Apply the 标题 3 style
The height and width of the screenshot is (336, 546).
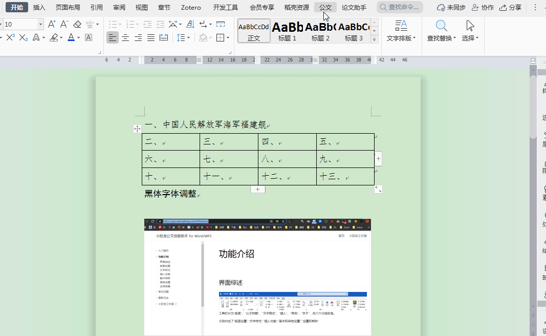pyautogui.click(x=354, y=31)
